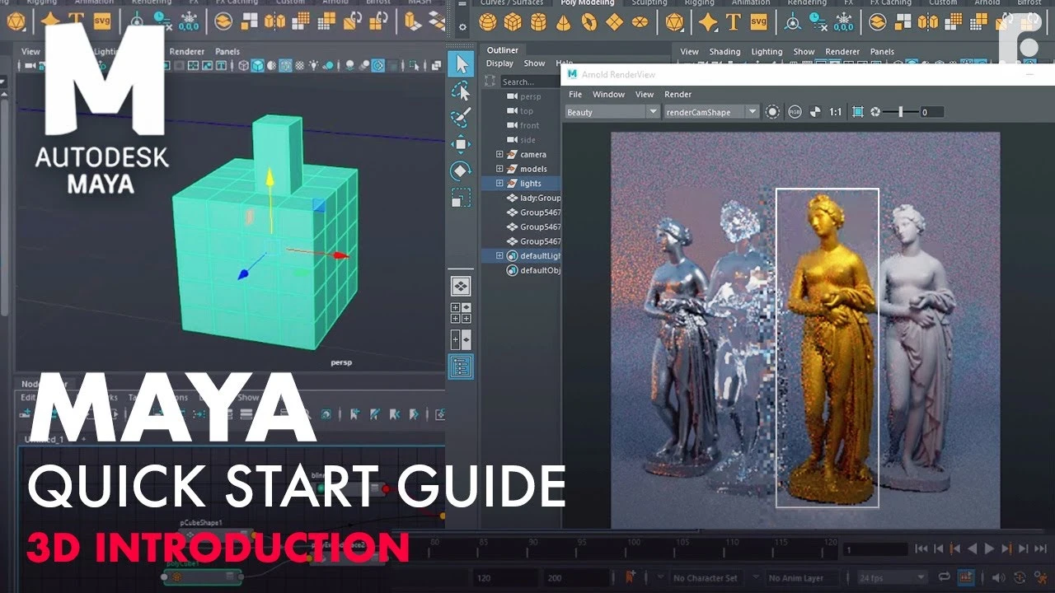1055x593 pixels.
Task: Pick the Move tool in toolbox
Action: coord(461,144)
